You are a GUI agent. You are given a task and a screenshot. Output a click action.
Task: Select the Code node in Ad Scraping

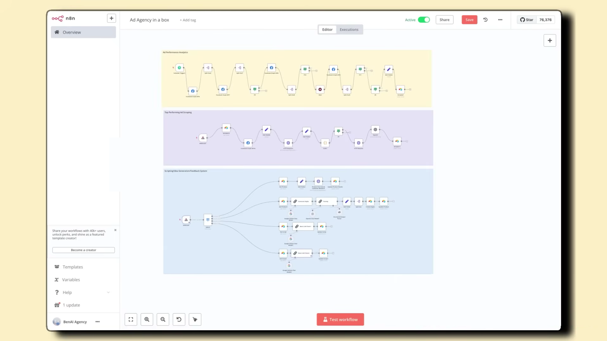(x=325, y=143)
